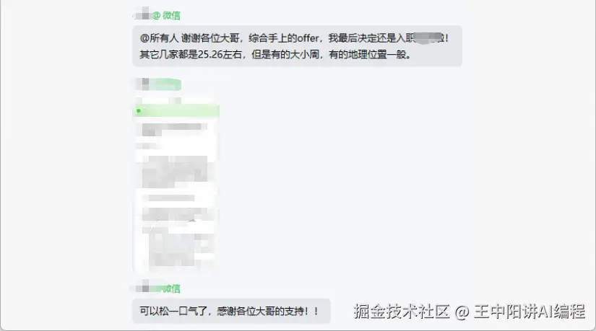Click the second sender's blurred green name

click(x=165, y=84)
